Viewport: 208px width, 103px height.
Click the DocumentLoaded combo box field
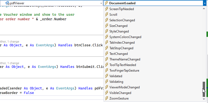[x=153, y=3]
